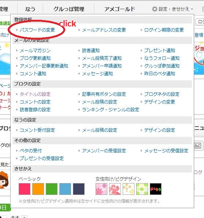
Task: Open メール投稿の設定 under ブログの設定
Action: pyautogui.click(x=100, y=102)
